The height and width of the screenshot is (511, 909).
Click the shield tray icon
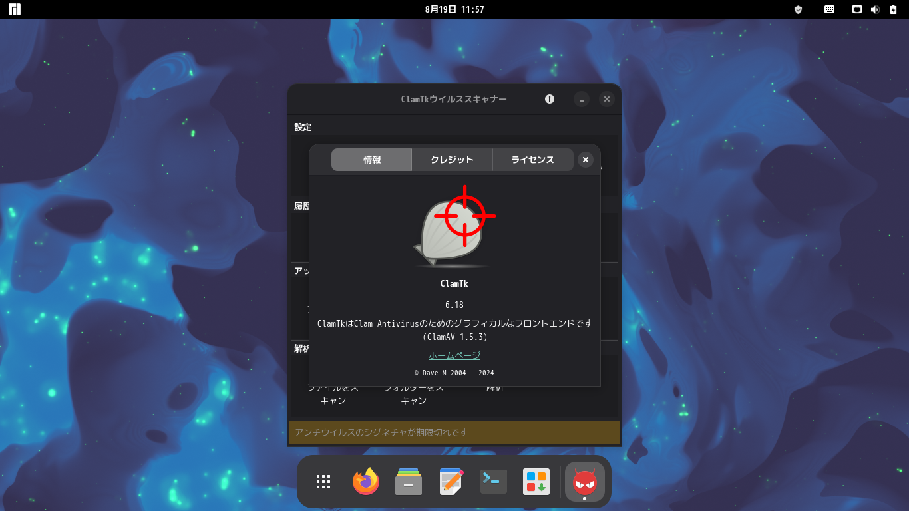(799, 9)
